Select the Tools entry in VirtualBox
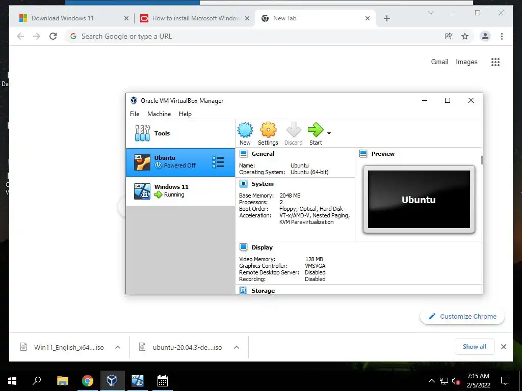This screenshot has width=522, height=391. (x=180, y=133)
